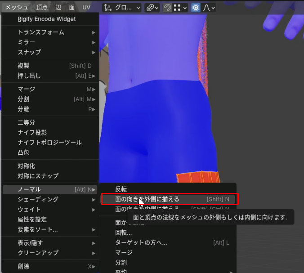Open proportional falloff curve dropdown
304x273 pixels.
coord(209,8)
